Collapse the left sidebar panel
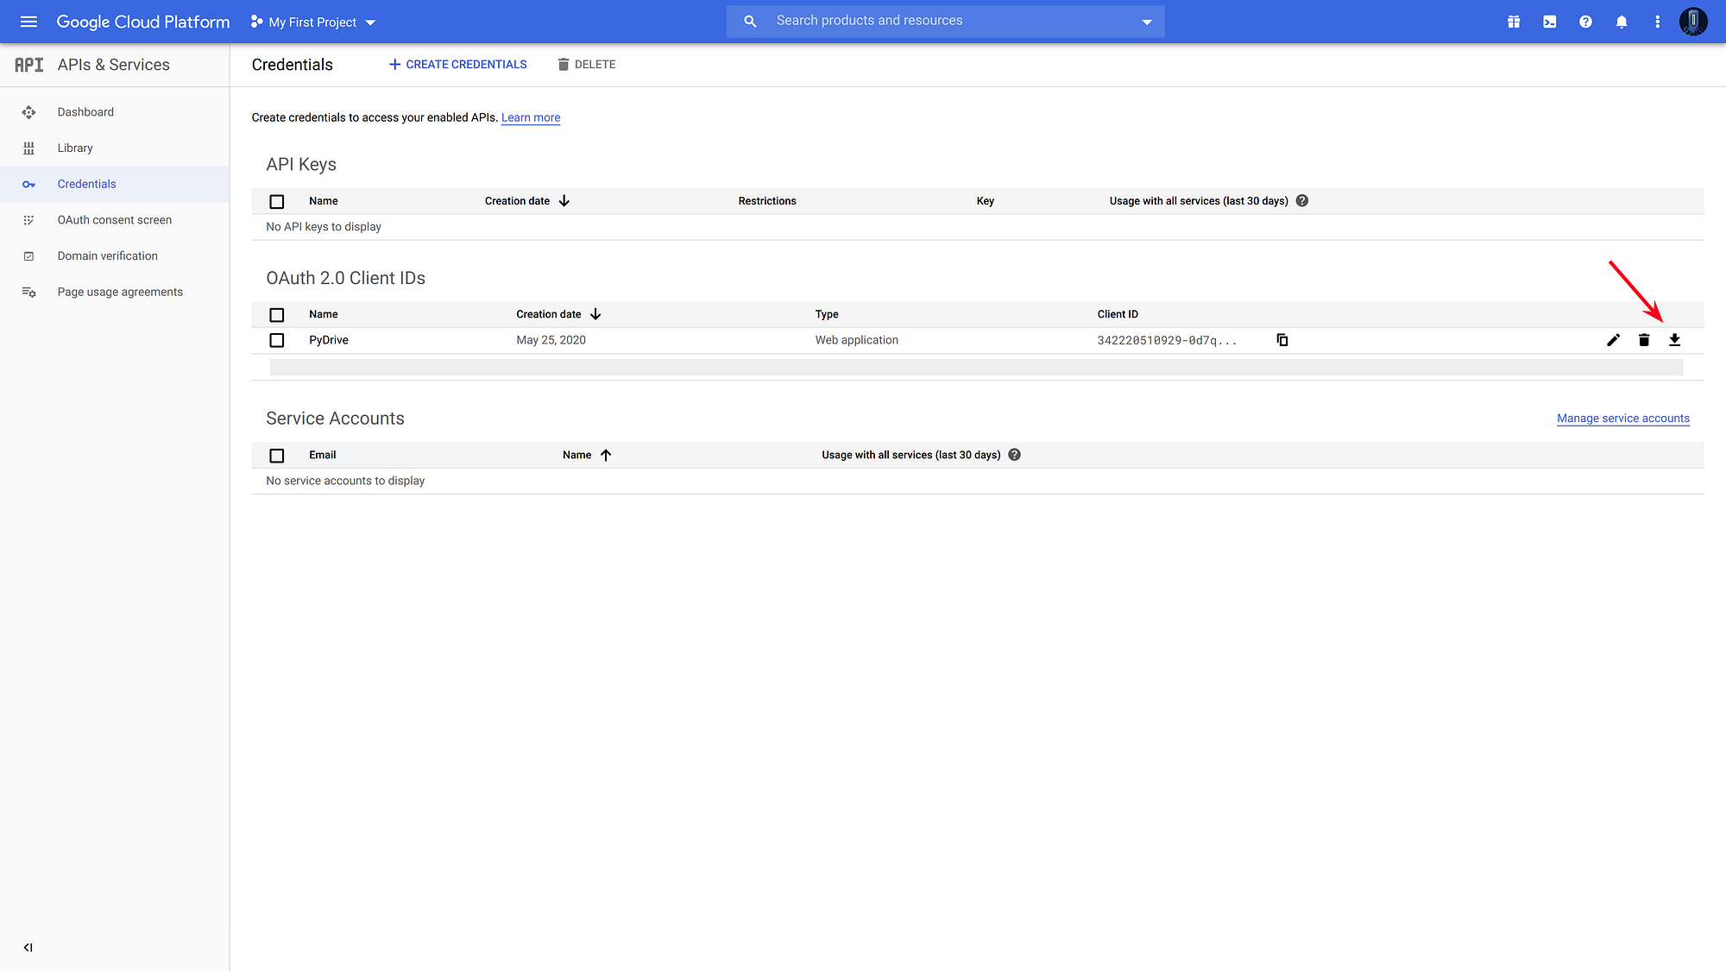This screenshot has height=971, width=1726. (28, 947)
